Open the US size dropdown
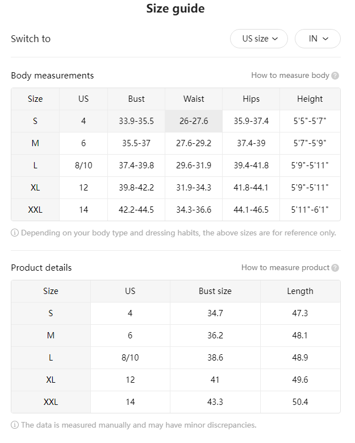Viewport: 355px width, 443px height. [259, 39]
